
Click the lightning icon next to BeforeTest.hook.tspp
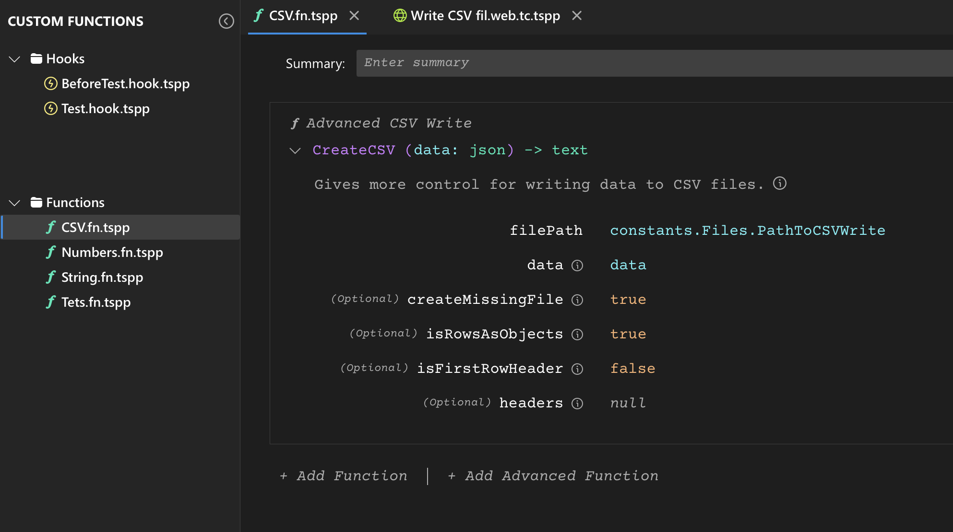point(50,84)
